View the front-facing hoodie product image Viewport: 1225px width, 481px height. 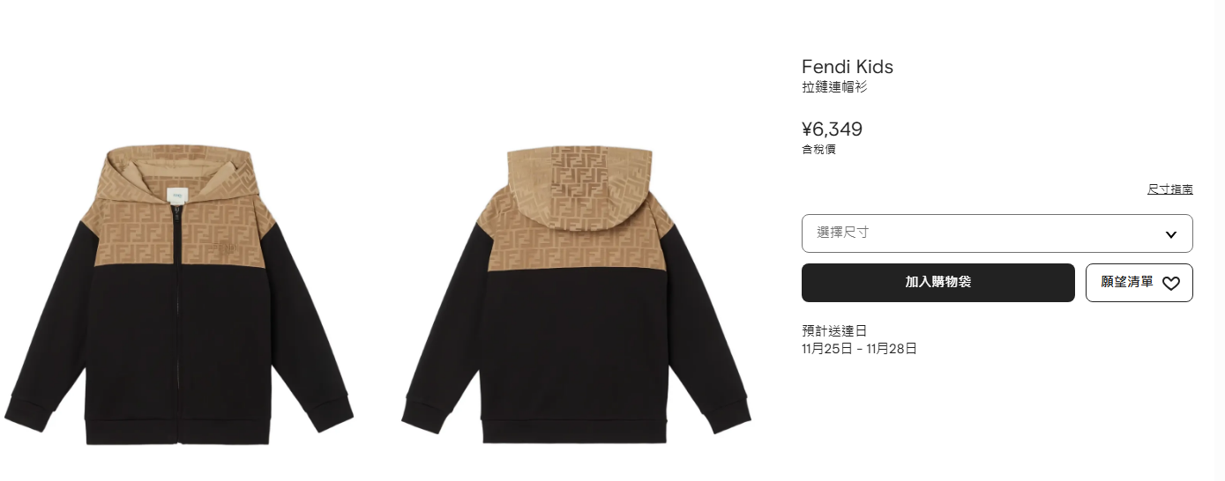pyautogui.click(x=179, y=295)
